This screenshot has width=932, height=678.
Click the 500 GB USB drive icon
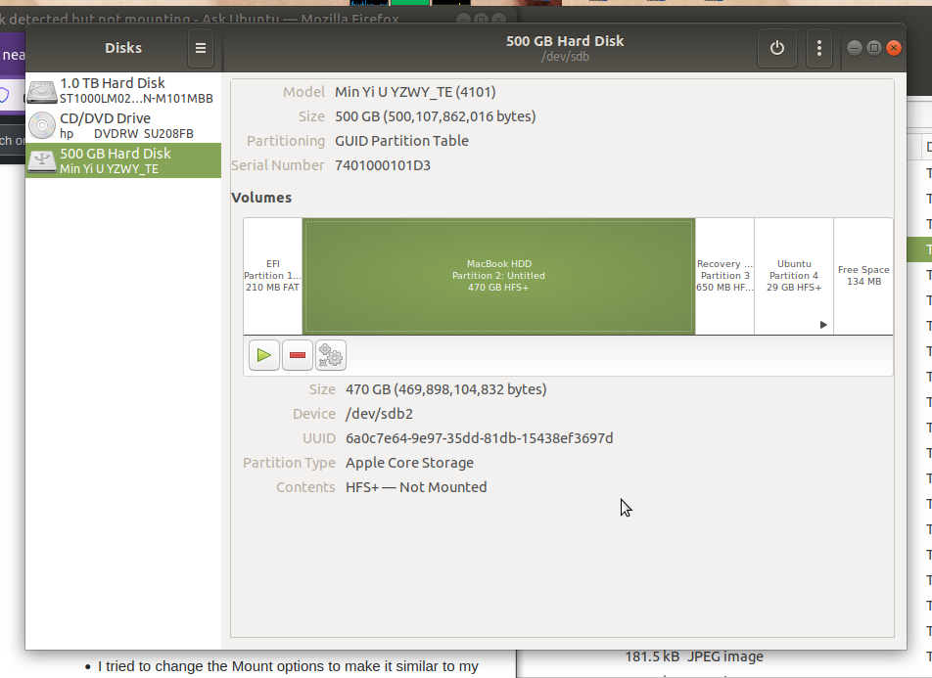pos(42,161)
